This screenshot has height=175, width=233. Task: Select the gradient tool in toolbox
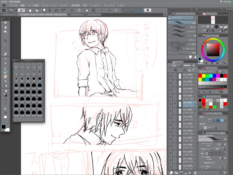6,95
